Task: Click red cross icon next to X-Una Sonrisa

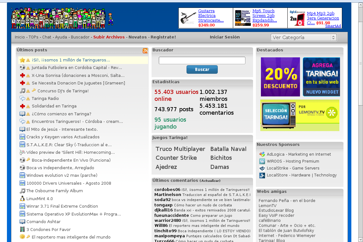Action: [x=22, y=75]
